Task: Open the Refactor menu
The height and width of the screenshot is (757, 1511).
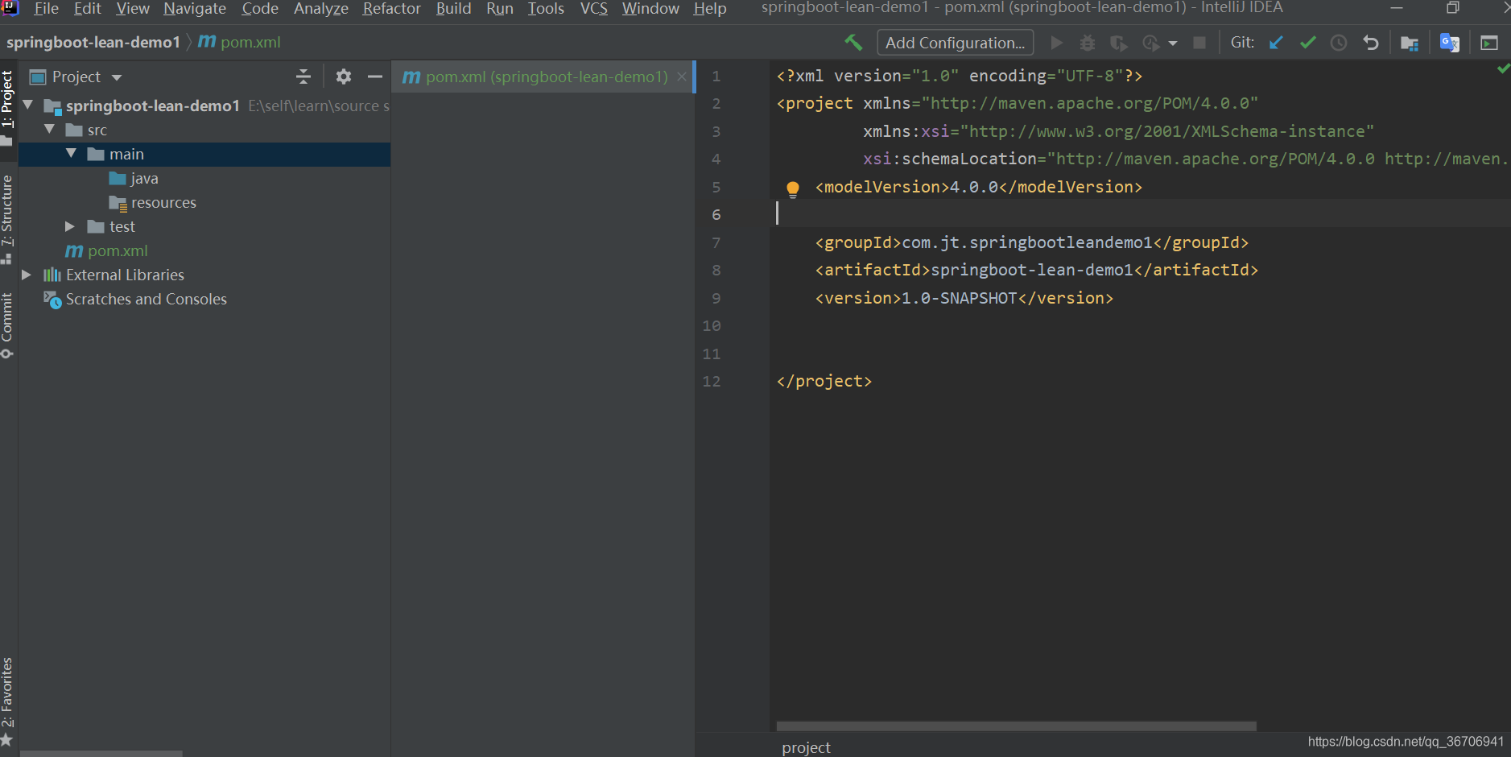Action: click(392, 9)
